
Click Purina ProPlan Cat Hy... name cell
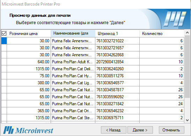73,76
